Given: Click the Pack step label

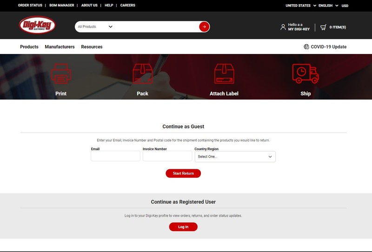Looking at the screenshot, I should pyautogui.click(x=143, y=93).
